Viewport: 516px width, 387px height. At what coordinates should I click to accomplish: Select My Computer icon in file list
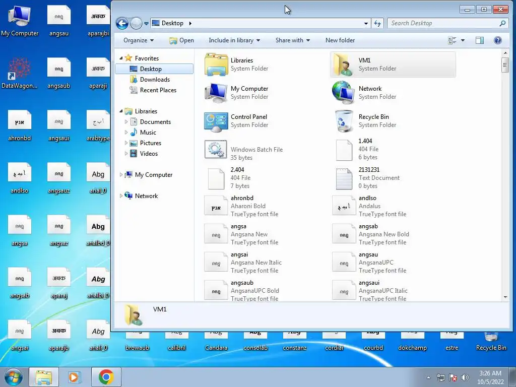click(x=216, y=93)
